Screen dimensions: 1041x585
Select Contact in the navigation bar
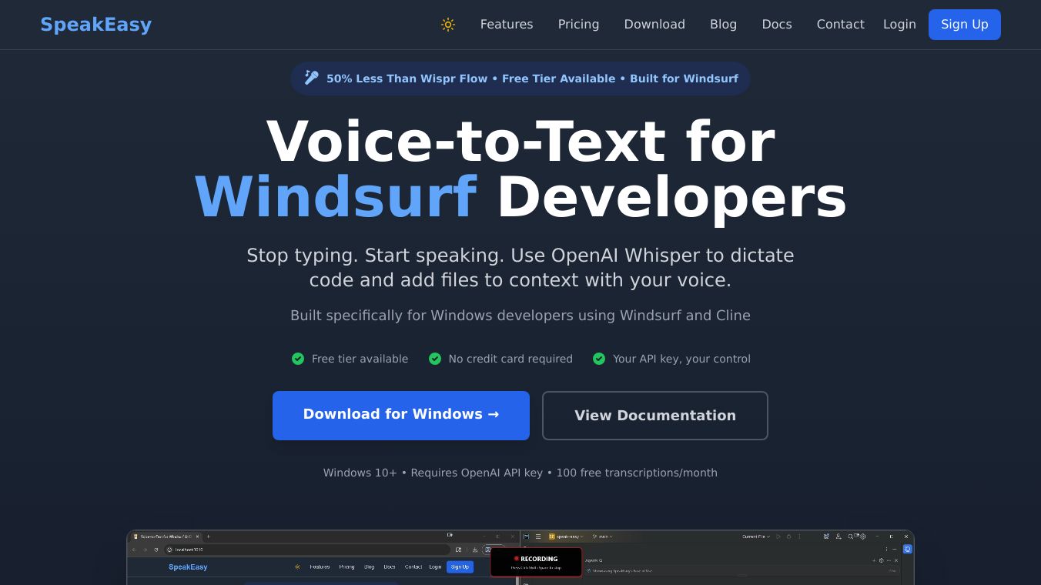pos(840,25)
